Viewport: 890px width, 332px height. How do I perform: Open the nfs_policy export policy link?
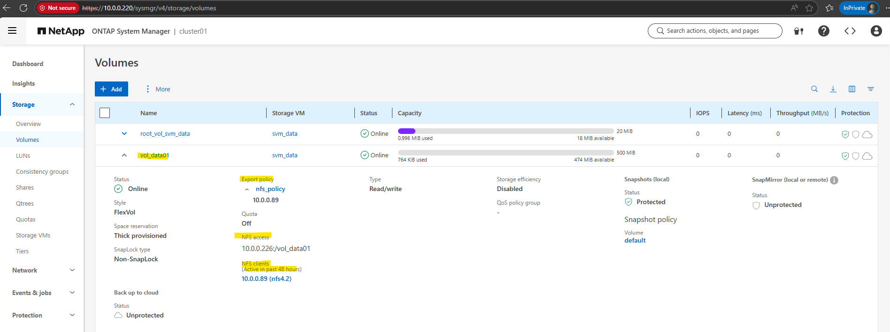point(270,189)
